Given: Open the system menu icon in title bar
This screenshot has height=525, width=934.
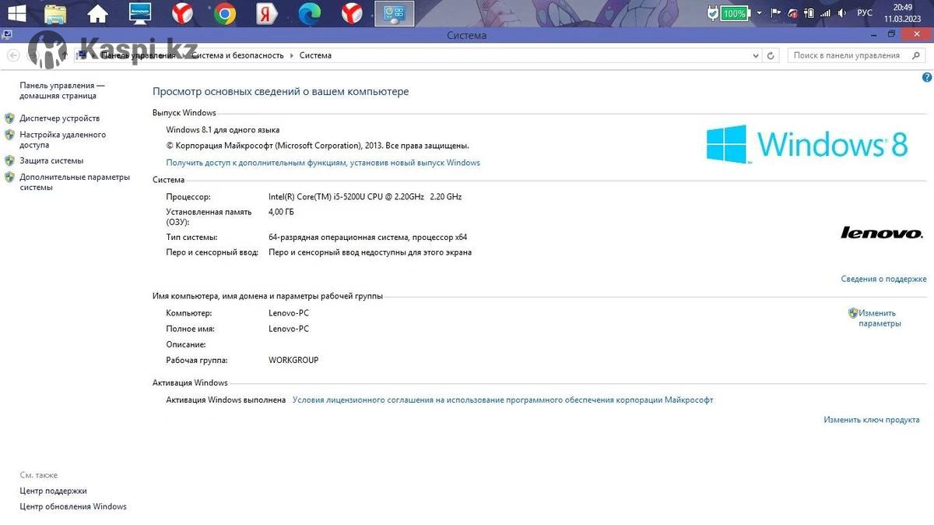Looking at the screenshot, I should [5, 34].
